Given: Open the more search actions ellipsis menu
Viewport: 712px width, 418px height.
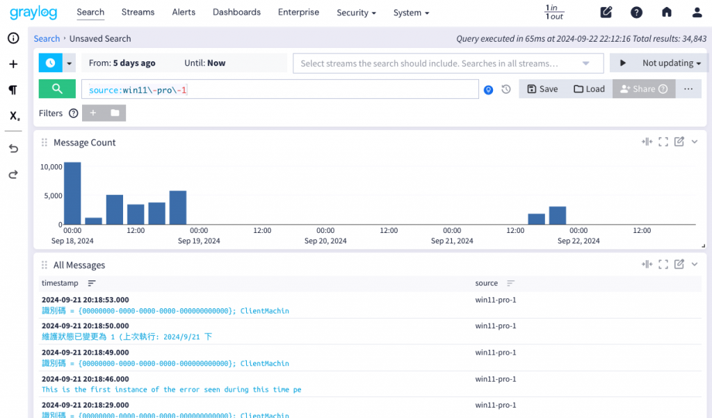Looking at the screenshot, I should pos(688,89).
